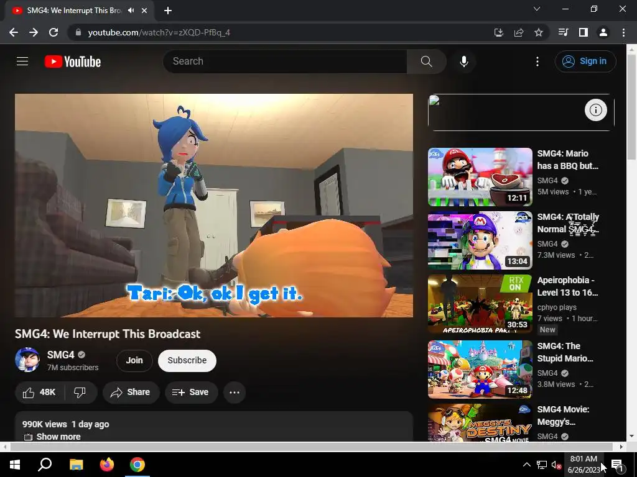This screenshot has width=637, height=477.
Task: Click the '990K views 1 day ago' text
Action: pos(66,424)
